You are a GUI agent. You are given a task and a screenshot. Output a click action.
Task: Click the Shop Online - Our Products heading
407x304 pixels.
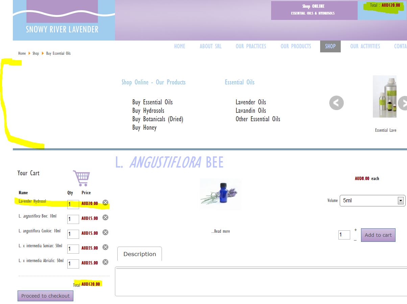point(153,82)
